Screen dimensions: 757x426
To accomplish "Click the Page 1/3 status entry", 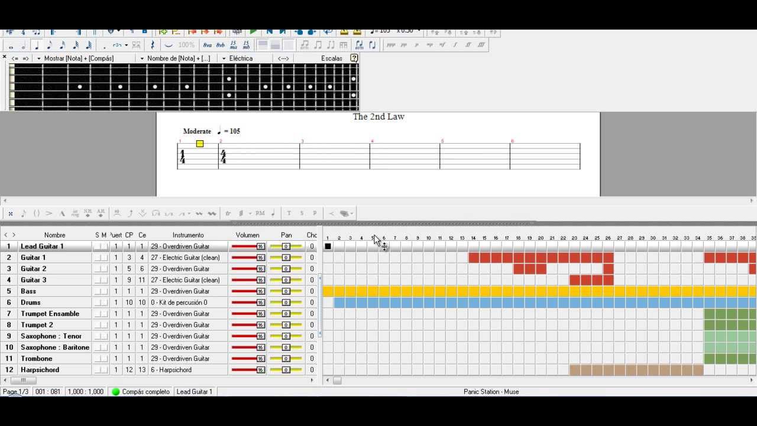I will click(x=16, y=392).
